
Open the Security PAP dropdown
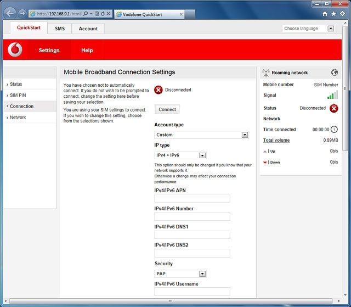(180, 273)
